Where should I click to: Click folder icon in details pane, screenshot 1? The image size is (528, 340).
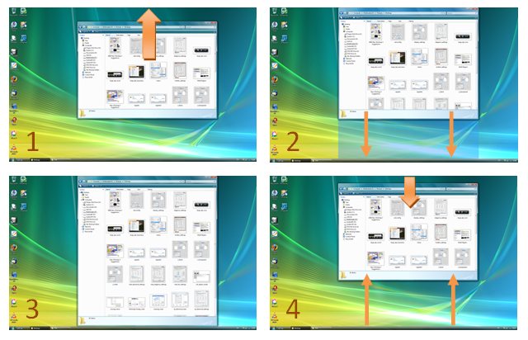pyautogui.click(x=82, y=113)
